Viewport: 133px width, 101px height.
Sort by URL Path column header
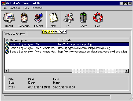(x=93, y=40)
